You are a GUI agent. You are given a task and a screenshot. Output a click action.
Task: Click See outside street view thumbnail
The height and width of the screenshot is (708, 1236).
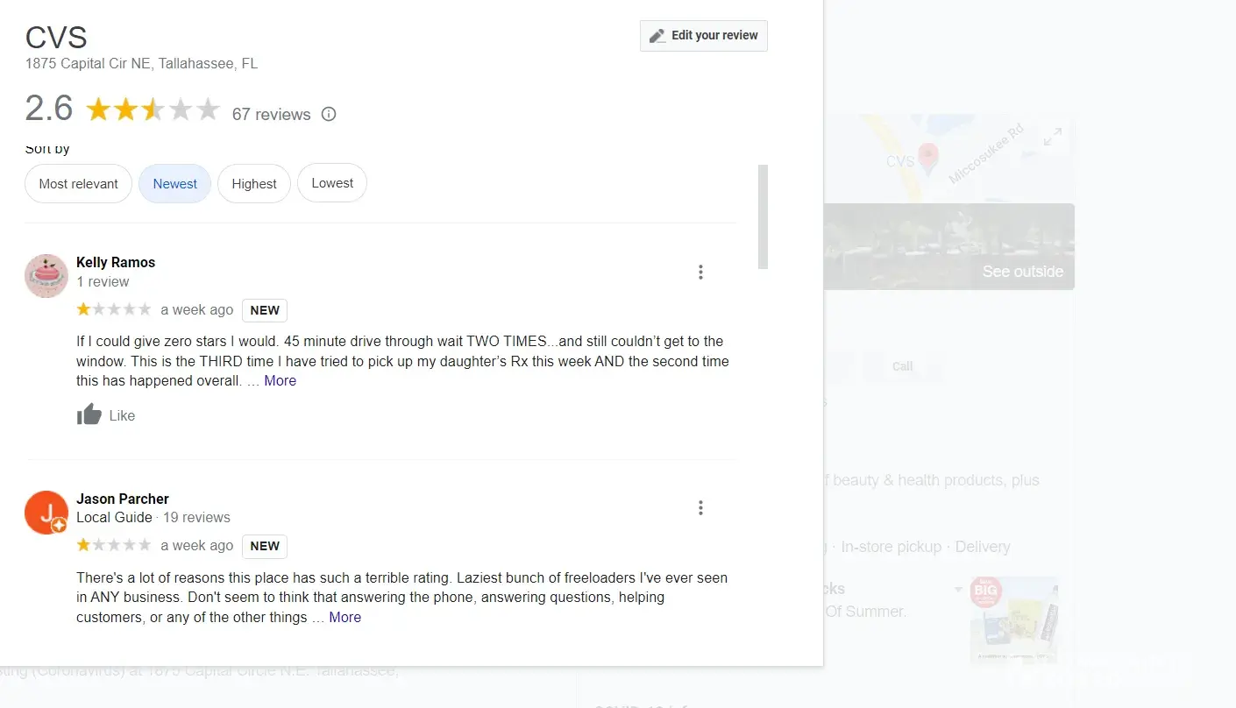(949, 246)
